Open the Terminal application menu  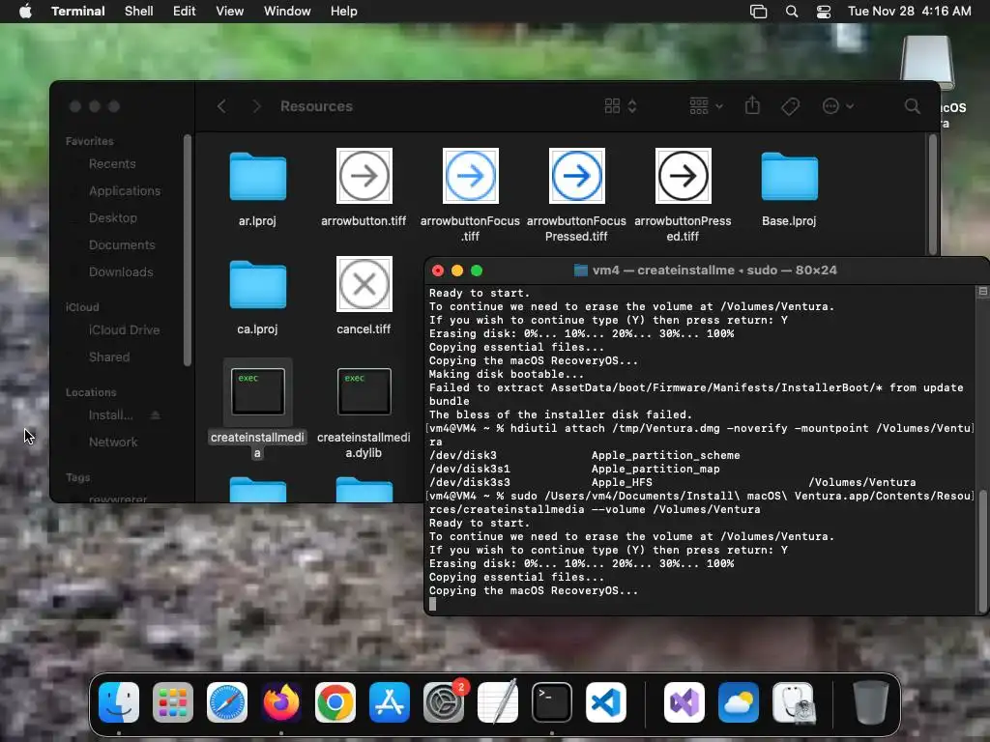click(x=78, y=12)
